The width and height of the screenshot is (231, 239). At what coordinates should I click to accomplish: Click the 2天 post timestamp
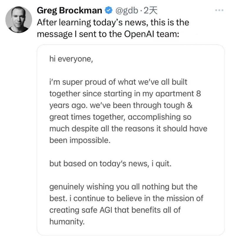coord(150,10)
